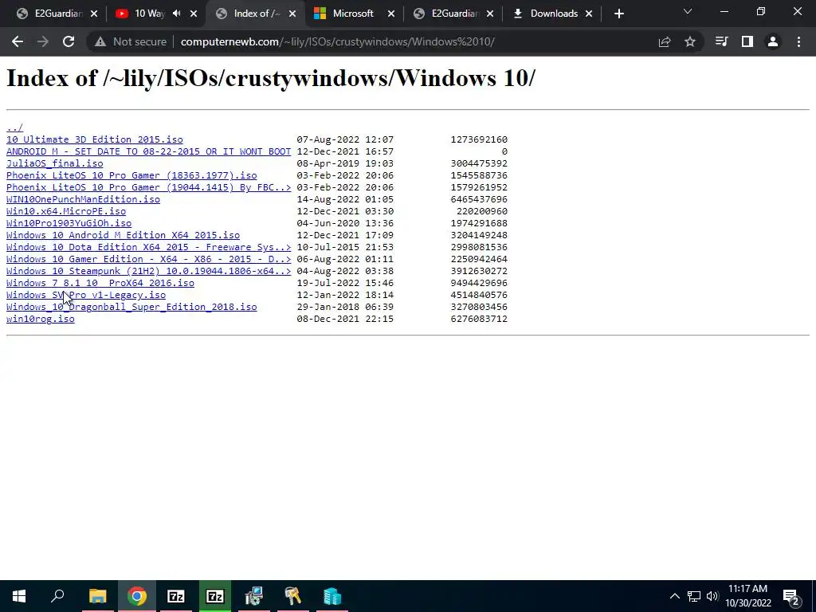Download 10 Ultimate 3D Edition 2015.iso
Viewport: 816px width, 612px height.
[x=95, y=139]
